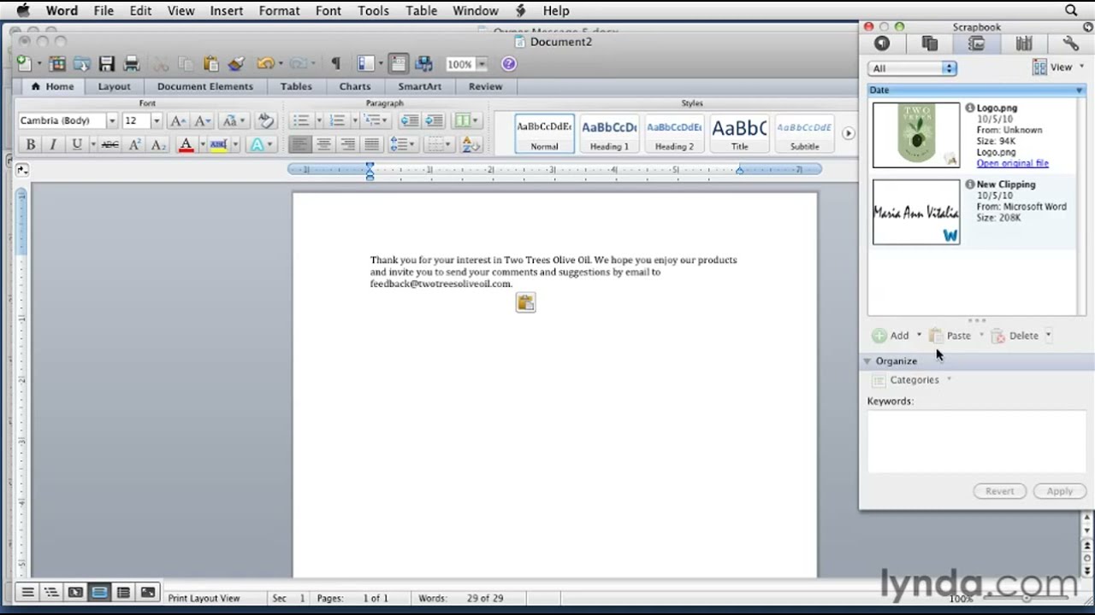
Task: Click the Scrapbook Delete button
Action: (1015, 336)
